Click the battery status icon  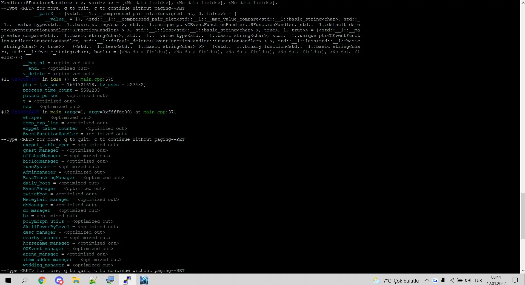(460, 280)
